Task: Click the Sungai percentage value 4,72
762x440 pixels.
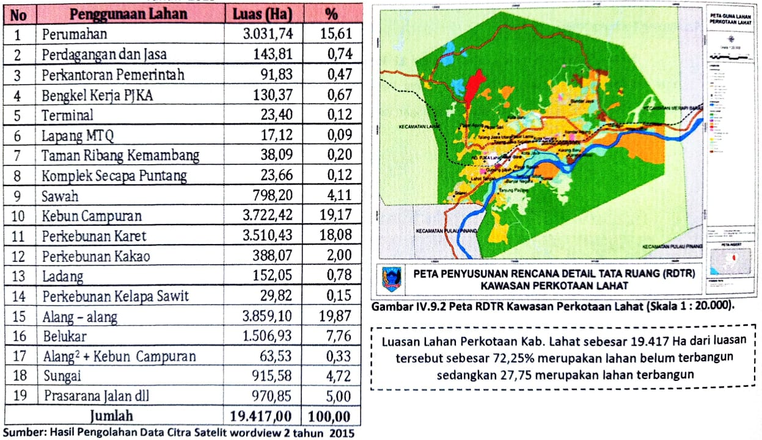Action: [339, 376]
